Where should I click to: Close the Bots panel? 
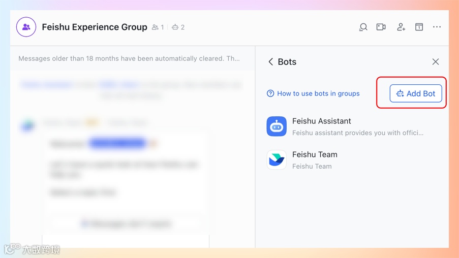(436, 62)
